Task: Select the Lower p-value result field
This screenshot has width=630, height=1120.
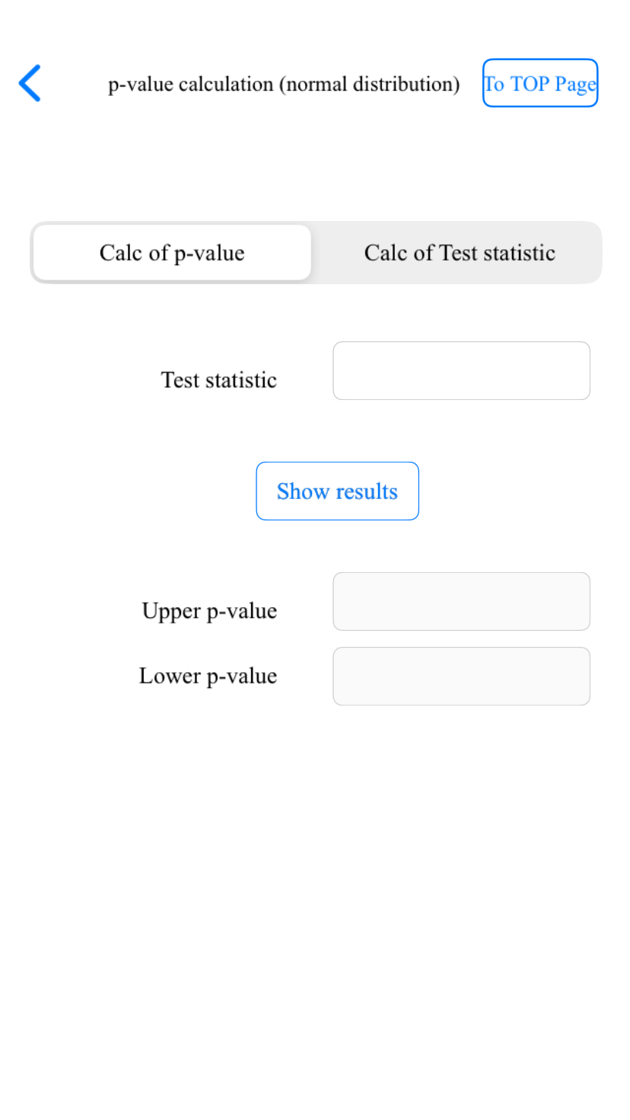Action: pos(461,676)
